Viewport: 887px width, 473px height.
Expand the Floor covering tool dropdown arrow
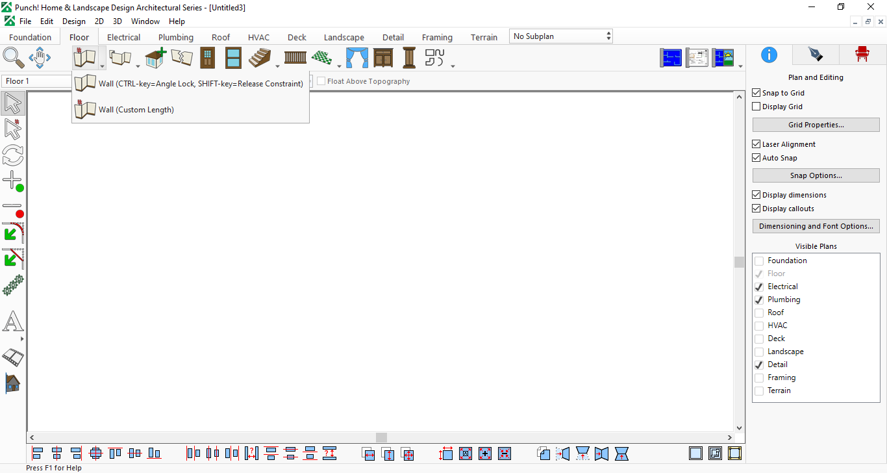point(339,66)
